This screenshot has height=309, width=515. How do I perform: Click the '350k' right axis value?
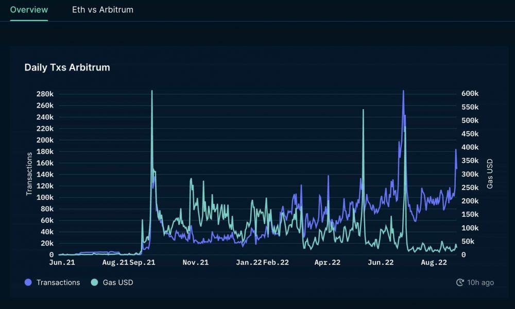470,161
